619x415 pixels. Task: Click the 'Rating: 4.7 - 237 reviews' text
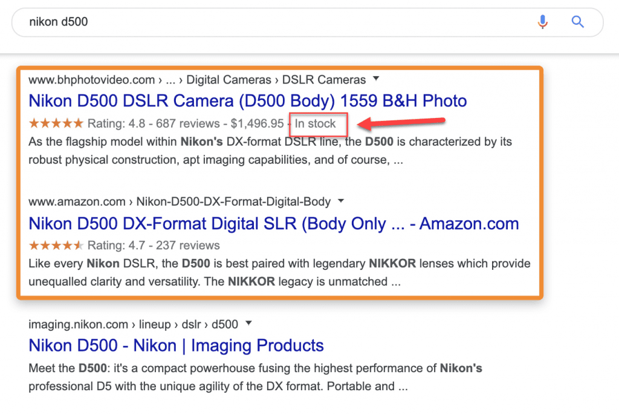point(154,246)
